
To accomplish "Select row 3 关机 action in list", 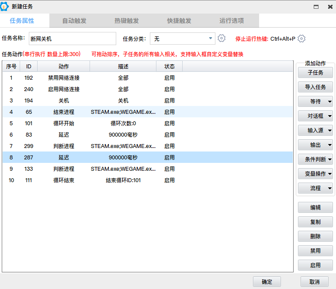I will [64, 101].
